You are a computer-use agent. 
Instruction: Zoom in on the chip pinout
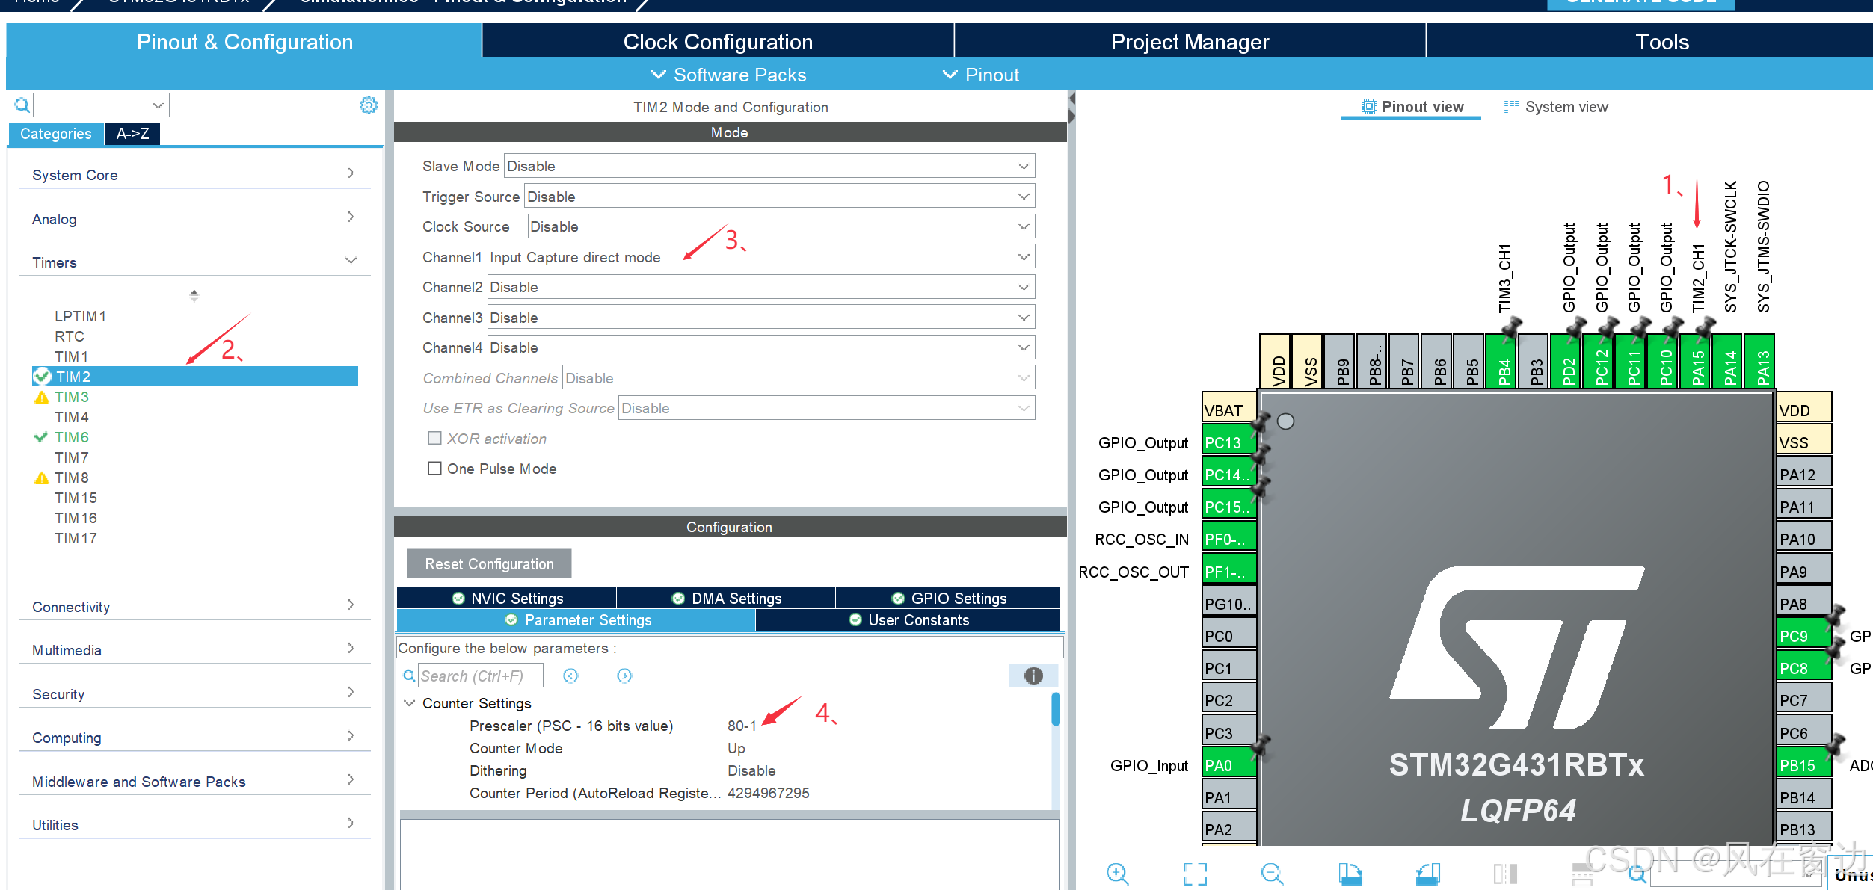[1117, 873]
